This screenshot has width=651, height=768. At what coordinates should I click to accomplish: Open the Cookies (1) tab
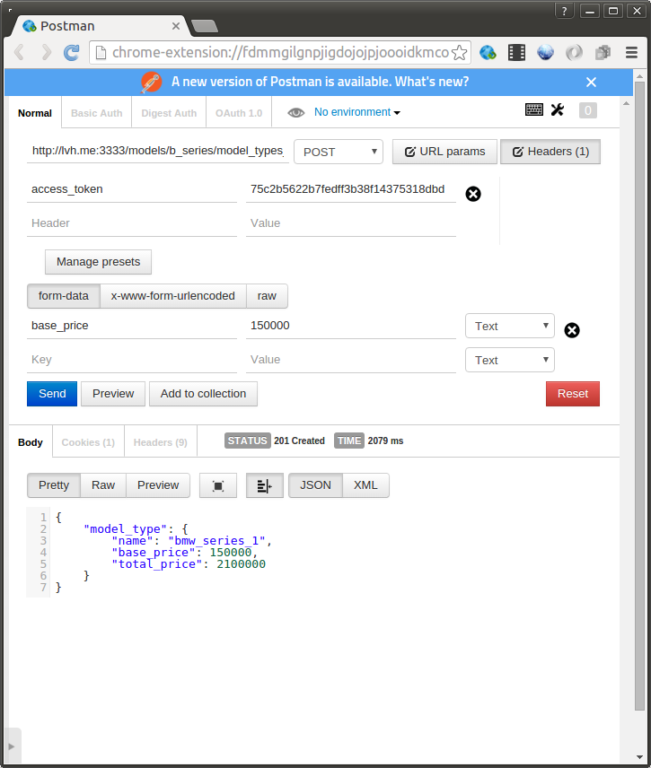[88, 442]
